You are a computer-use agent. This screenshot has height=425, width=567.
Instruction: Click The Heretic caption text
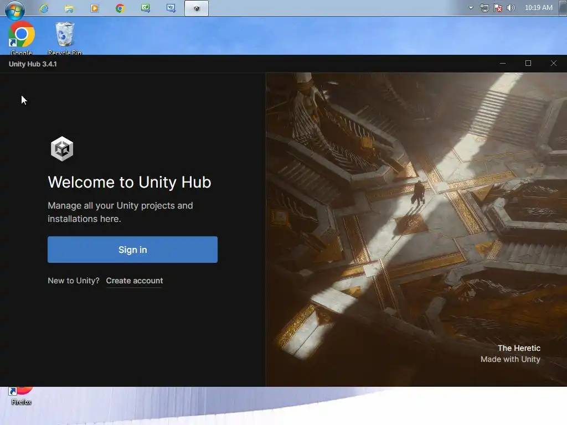coord(519,348)
